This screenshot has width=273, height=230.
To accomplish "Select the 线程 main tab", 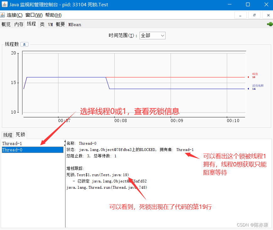I will [x=31, y=24].
